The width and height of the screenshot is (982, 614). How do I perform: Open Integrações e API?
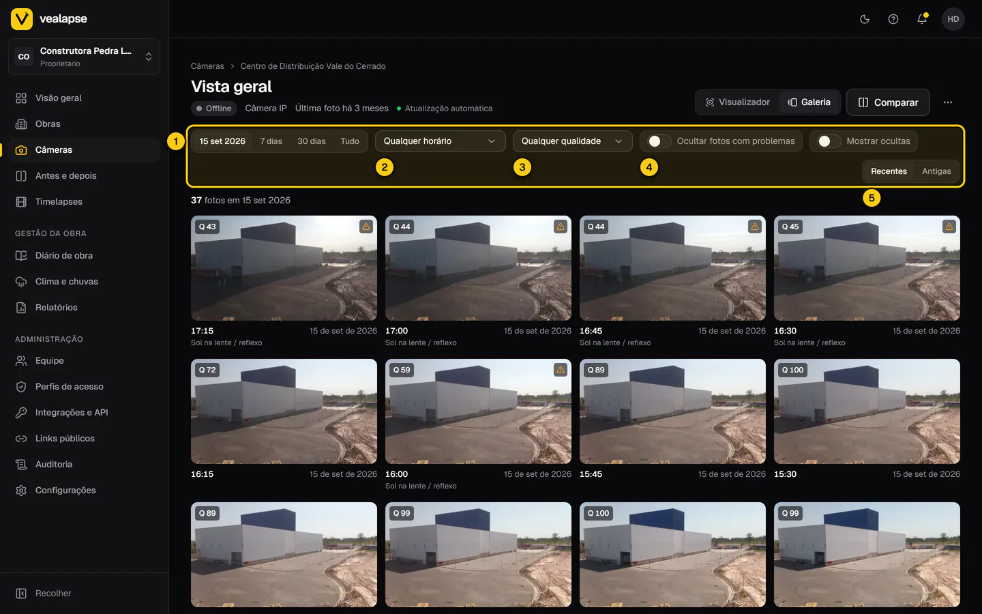84,413
